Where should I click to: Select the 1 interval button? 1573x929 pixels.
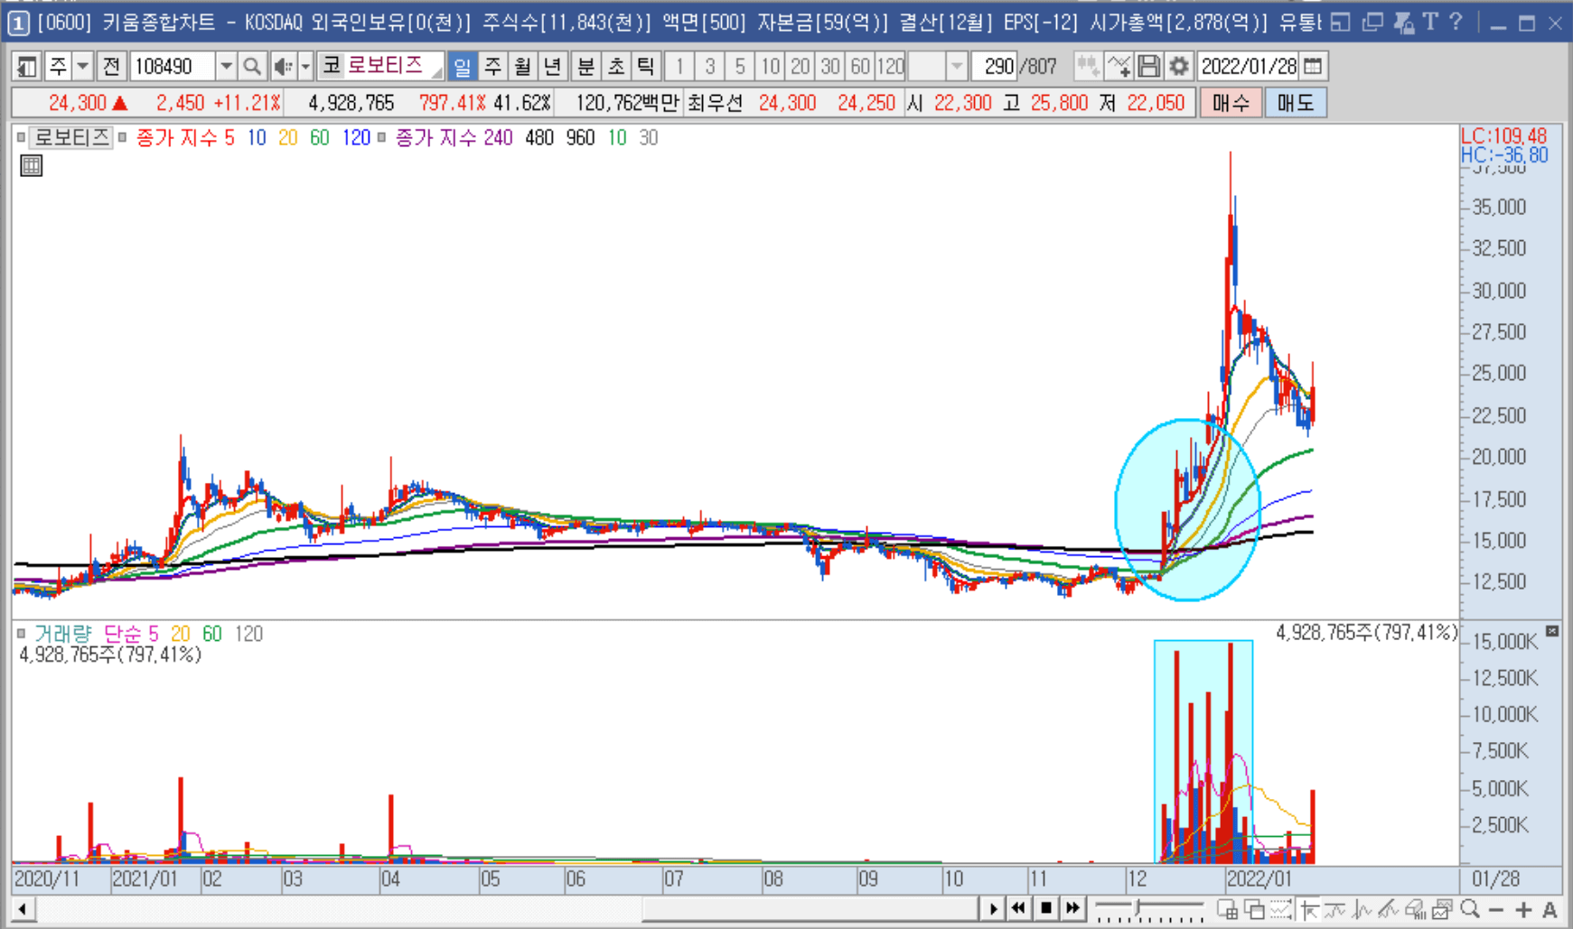pos(679,66)
